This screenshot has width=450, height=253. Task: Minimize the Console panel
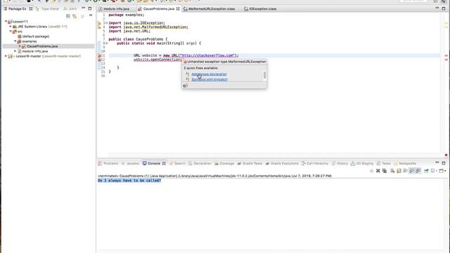click(x=437, y=163)
